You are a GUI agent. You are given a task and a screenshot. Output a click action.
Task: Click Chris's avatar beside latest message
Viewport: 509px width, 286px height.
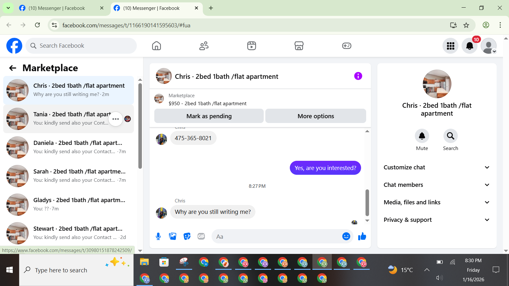click(x=161, y=213)
